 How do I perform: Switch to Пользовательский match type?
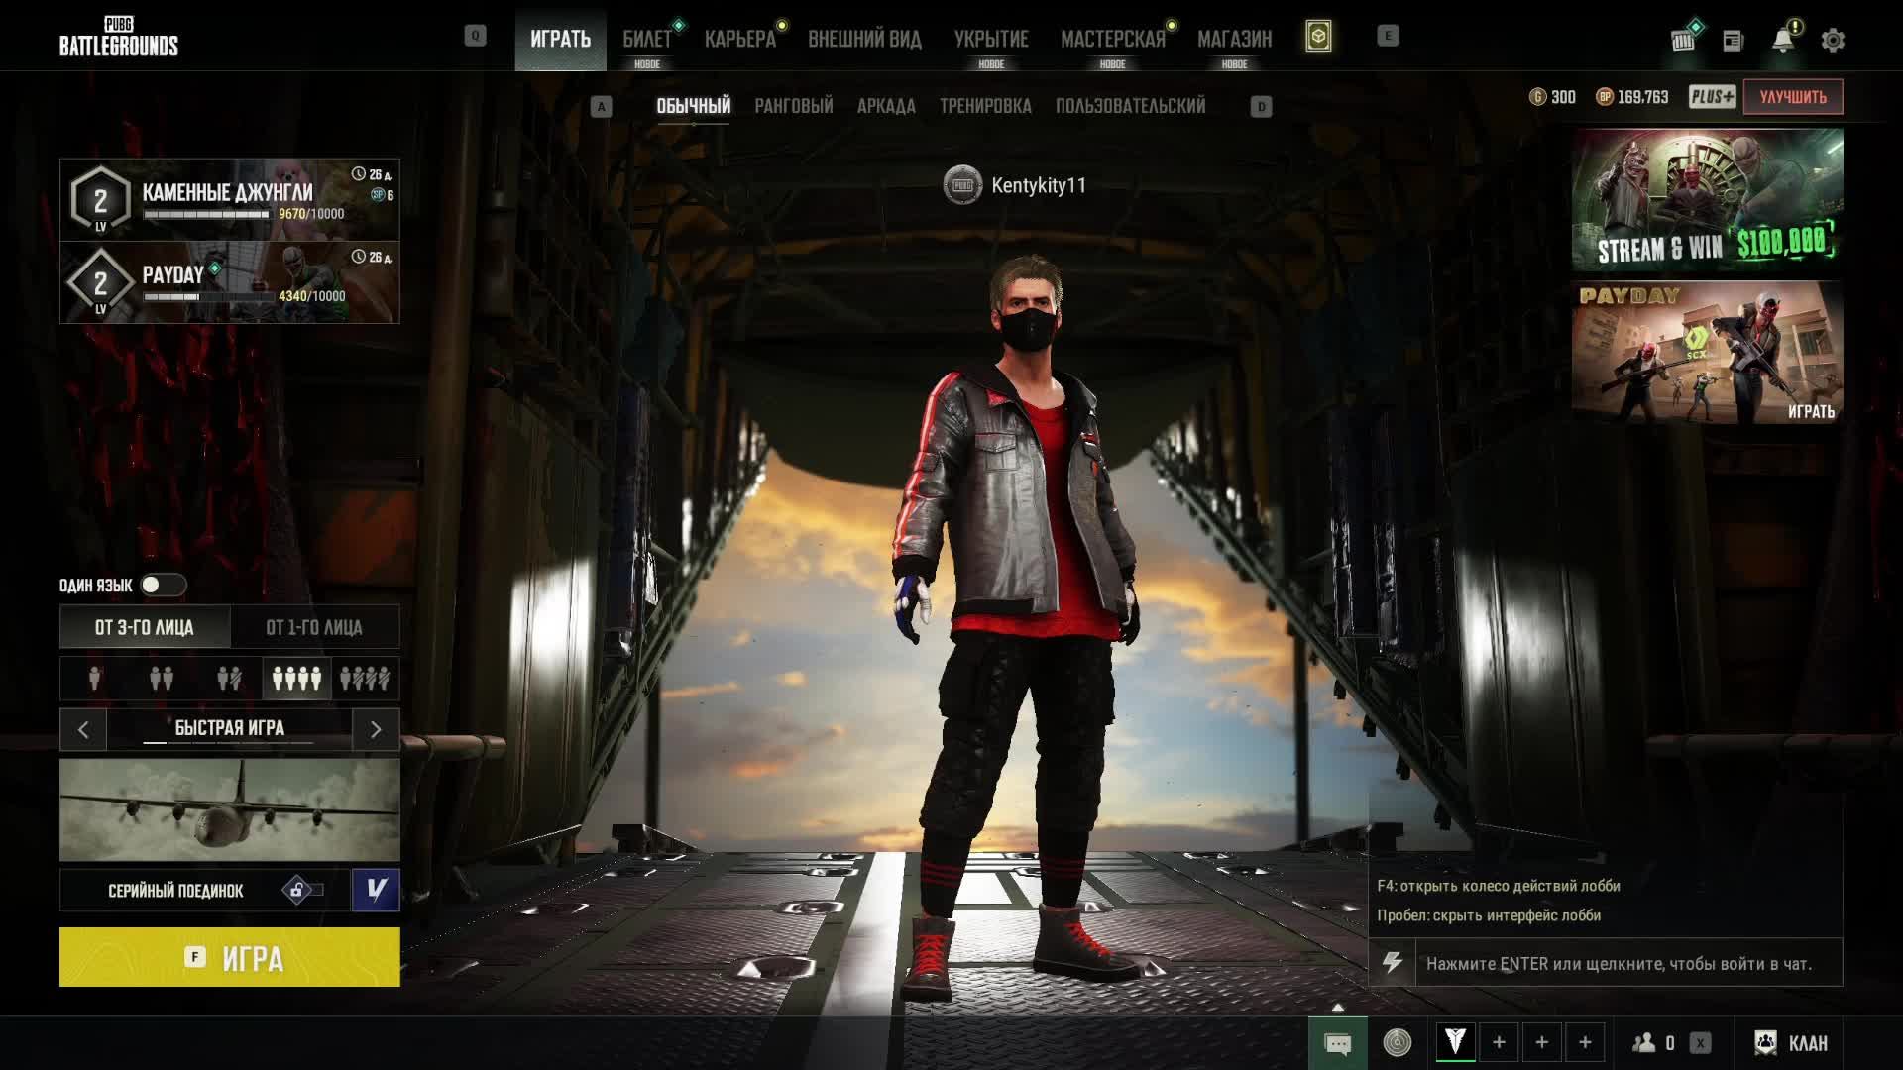tap(1130, 106)
